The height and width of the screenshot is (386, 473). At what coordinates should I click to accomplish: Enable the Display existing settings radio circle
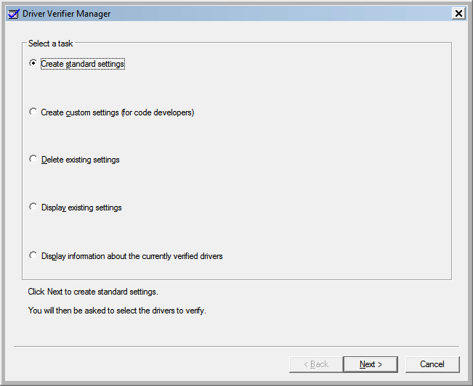click(33, 207)
